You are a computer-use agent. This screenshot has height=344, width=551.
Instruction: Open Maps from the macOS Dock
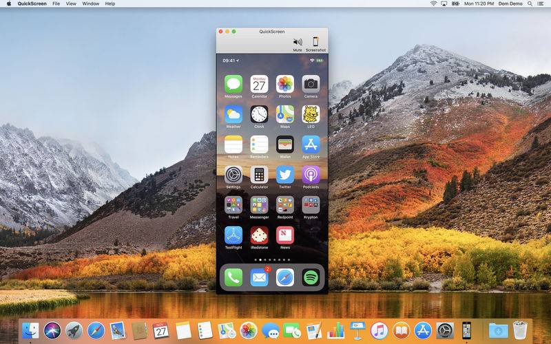coord(227,331)
